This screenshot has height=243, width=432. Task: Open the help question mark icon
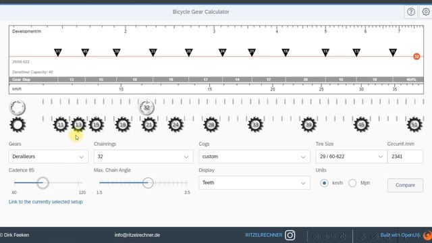point(411,12)
